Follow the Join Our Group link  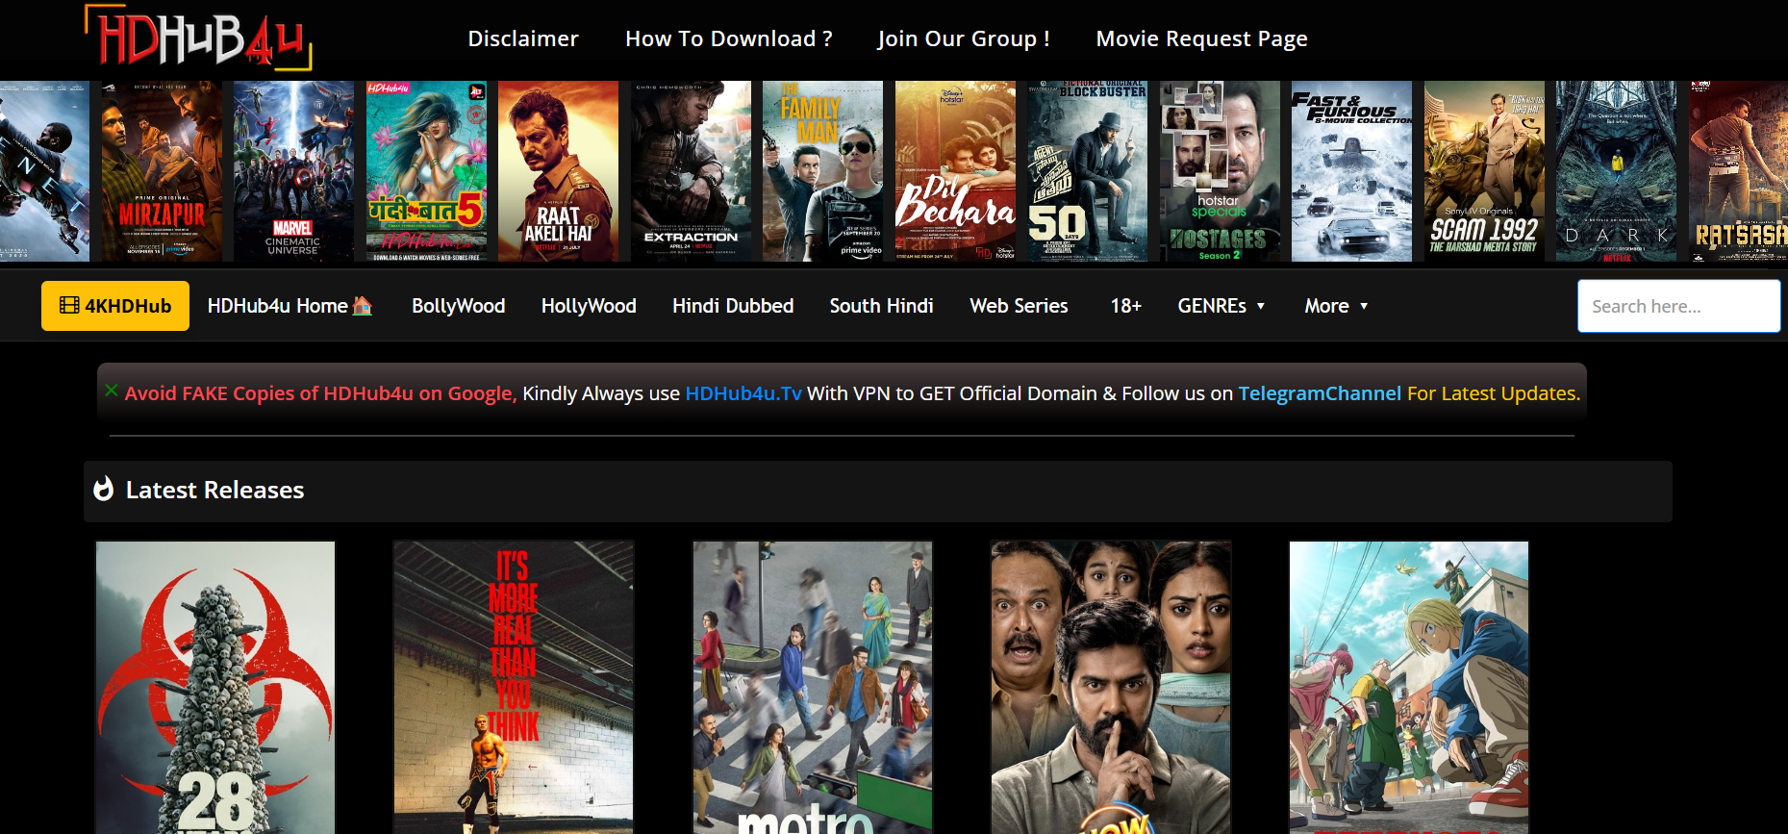pos(964,38)
